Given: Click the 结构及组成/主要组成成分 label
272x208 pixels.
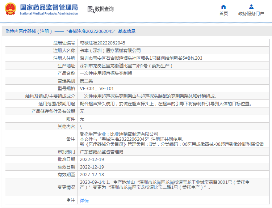Looking at the screenshot, I should tap(50, 96).
